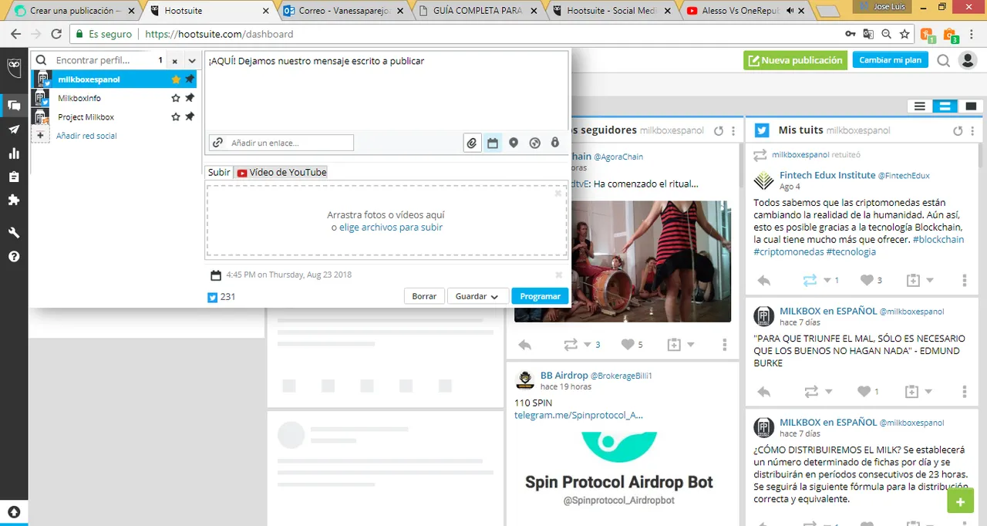
Task: Click the attach media paperclip icon
Action: (x=472, y=143)
